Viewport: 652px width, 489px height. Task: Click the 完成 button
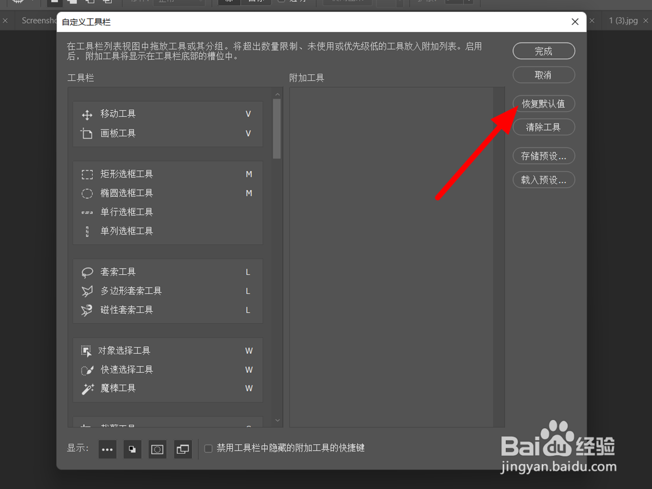pyautogui.click(x=544, y=51)
